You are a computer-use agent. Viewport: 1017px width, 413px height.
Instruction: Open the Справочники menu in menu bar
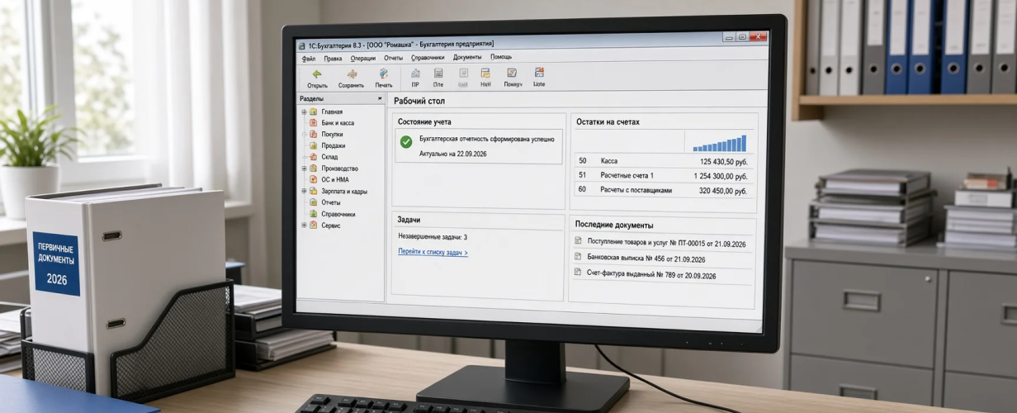tap(427, 58)
